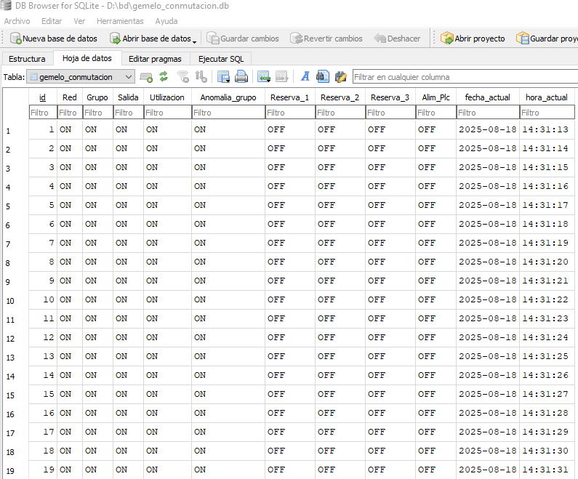The image size is (578, 479).
Task: Click the print table icon
Action: [241, 76]
